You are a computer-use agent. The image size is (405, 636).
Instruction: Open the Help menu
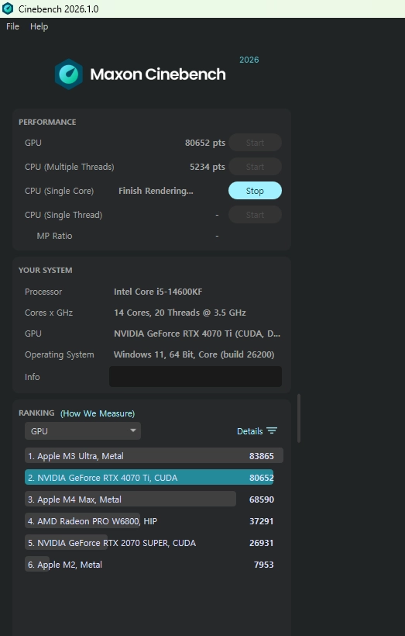[x=39, y=26]
